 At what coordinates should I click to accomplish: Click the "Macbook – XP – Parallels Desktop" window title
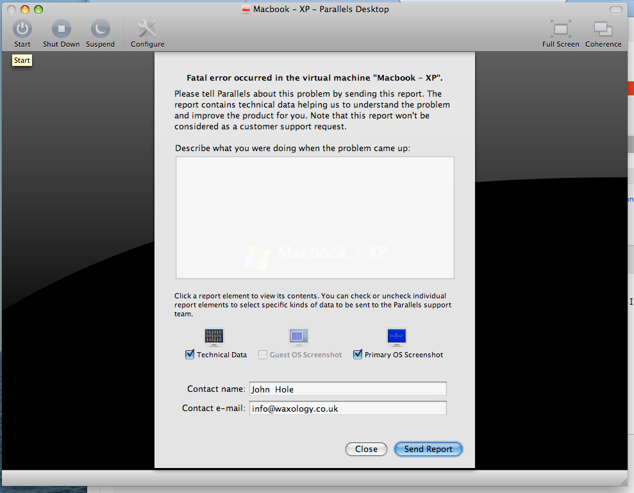321,10
